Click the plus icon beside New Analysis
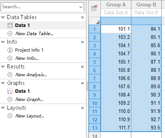Image resolution: width=165 pixels, height=138 pixels. (10, 75)
